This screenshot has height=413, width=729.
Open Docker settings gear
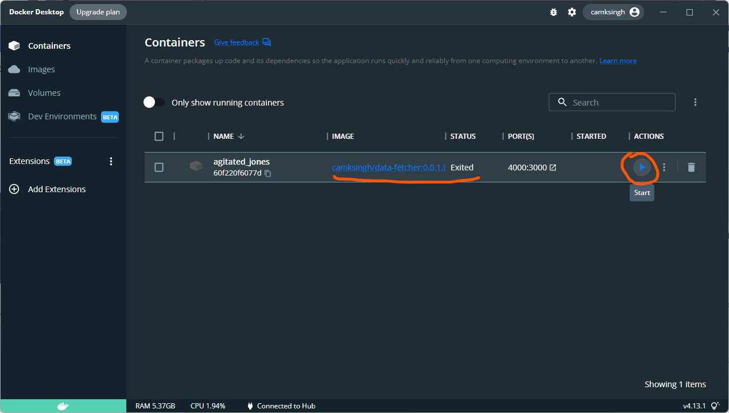tap(572, 12)
